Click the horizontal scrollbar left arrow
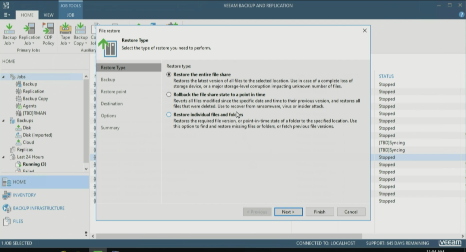The image size is (466, 252). (x=93, y=236)
